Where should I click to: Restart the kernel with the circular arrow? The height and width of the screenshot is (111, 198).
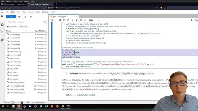pyautogui.click(x=81, y=20)
